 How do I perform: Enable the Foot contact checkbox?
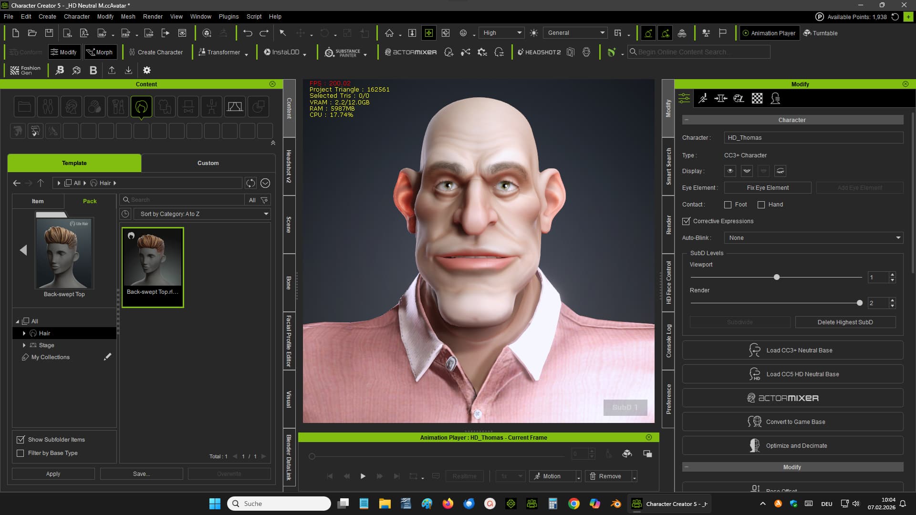tap(728, 205)
